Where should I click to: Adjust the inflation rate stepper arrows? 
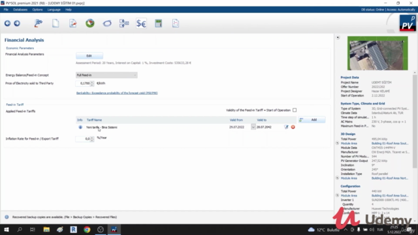[92, 139]
